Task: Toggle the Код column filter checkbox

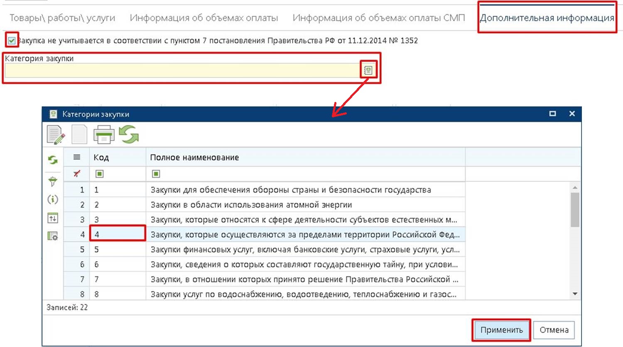Action: tap(99, 174)
